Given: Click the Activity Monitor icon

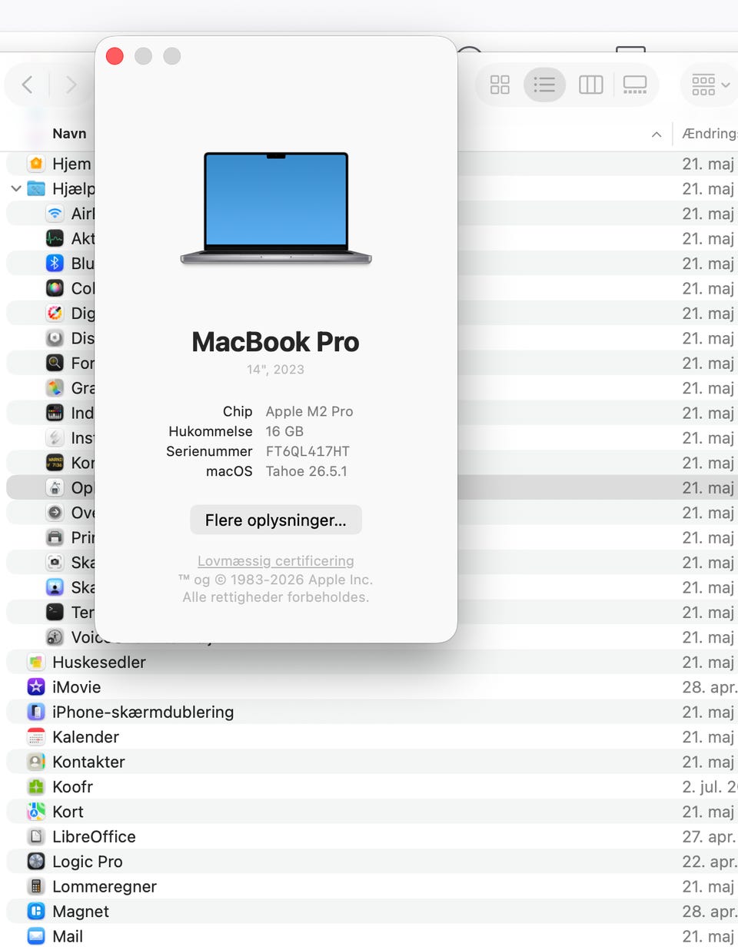Looking at the screenshot, I should pyautogui.click(x=55, y=238).
